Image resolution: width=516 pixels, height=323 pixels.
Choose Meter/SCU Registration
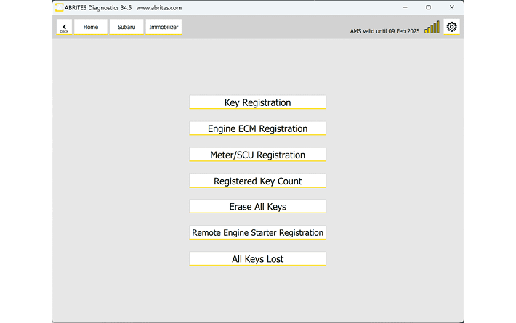tap(257, 155)
